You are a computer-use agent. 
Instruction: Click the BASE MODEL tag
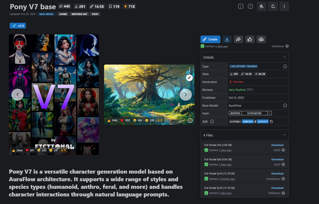46,14
